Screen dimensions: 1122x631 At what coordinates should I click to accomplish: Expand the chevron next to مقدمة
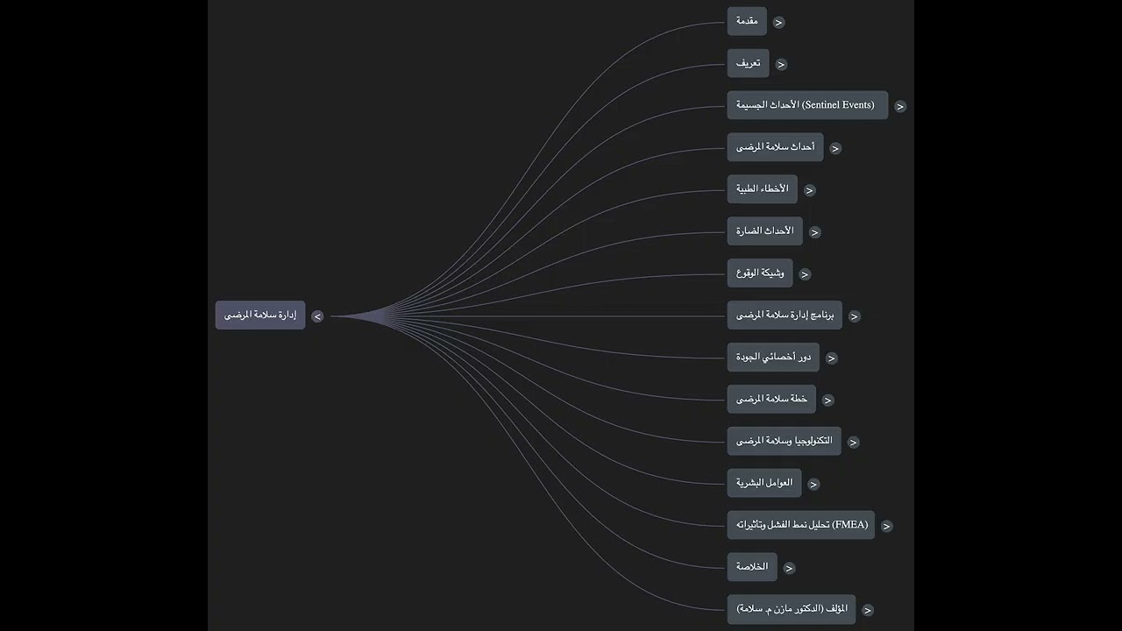tap(779, 23)
